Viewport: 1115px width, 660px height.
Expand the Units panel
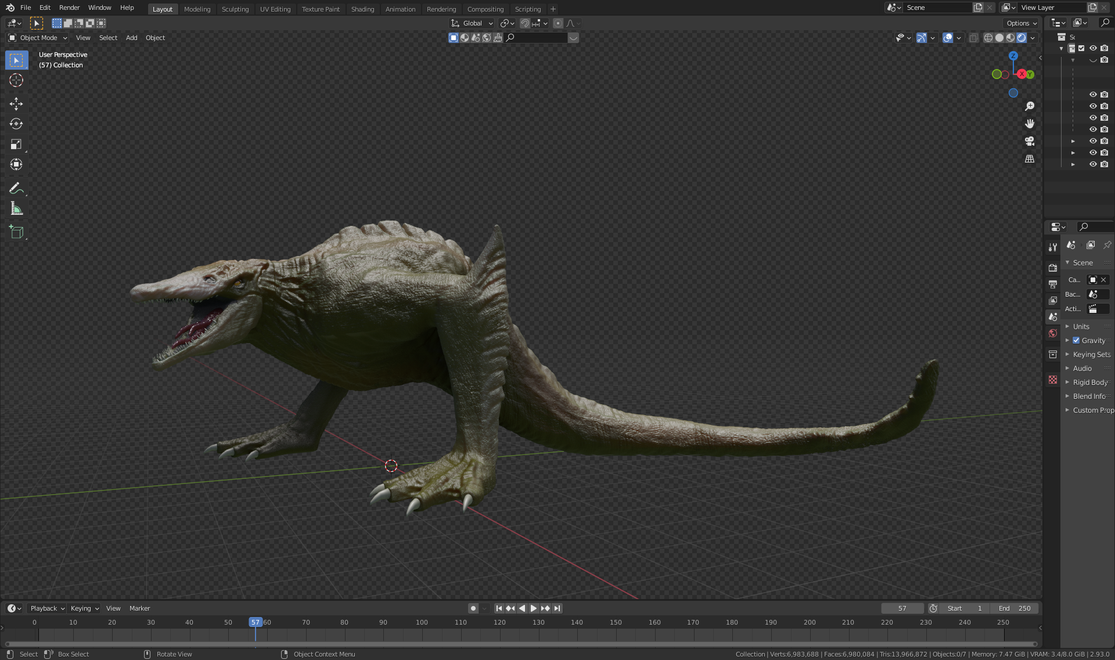coord(1081,326)
